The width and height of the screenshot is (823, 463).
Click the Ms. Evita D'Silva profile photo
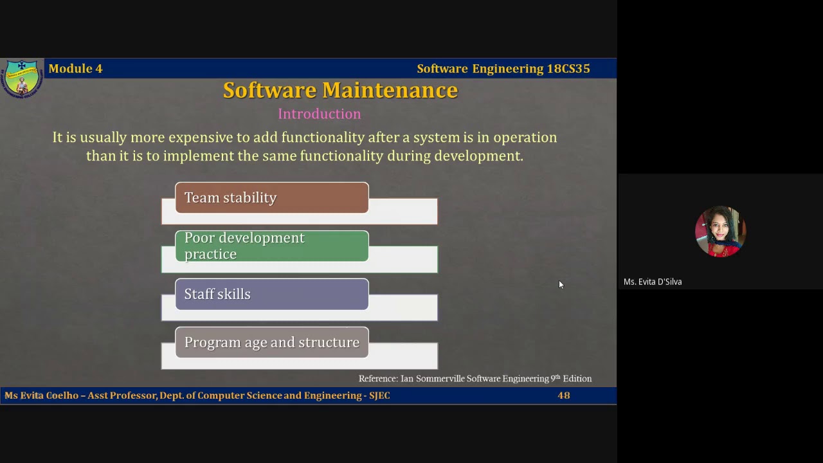tap(720, 232)
